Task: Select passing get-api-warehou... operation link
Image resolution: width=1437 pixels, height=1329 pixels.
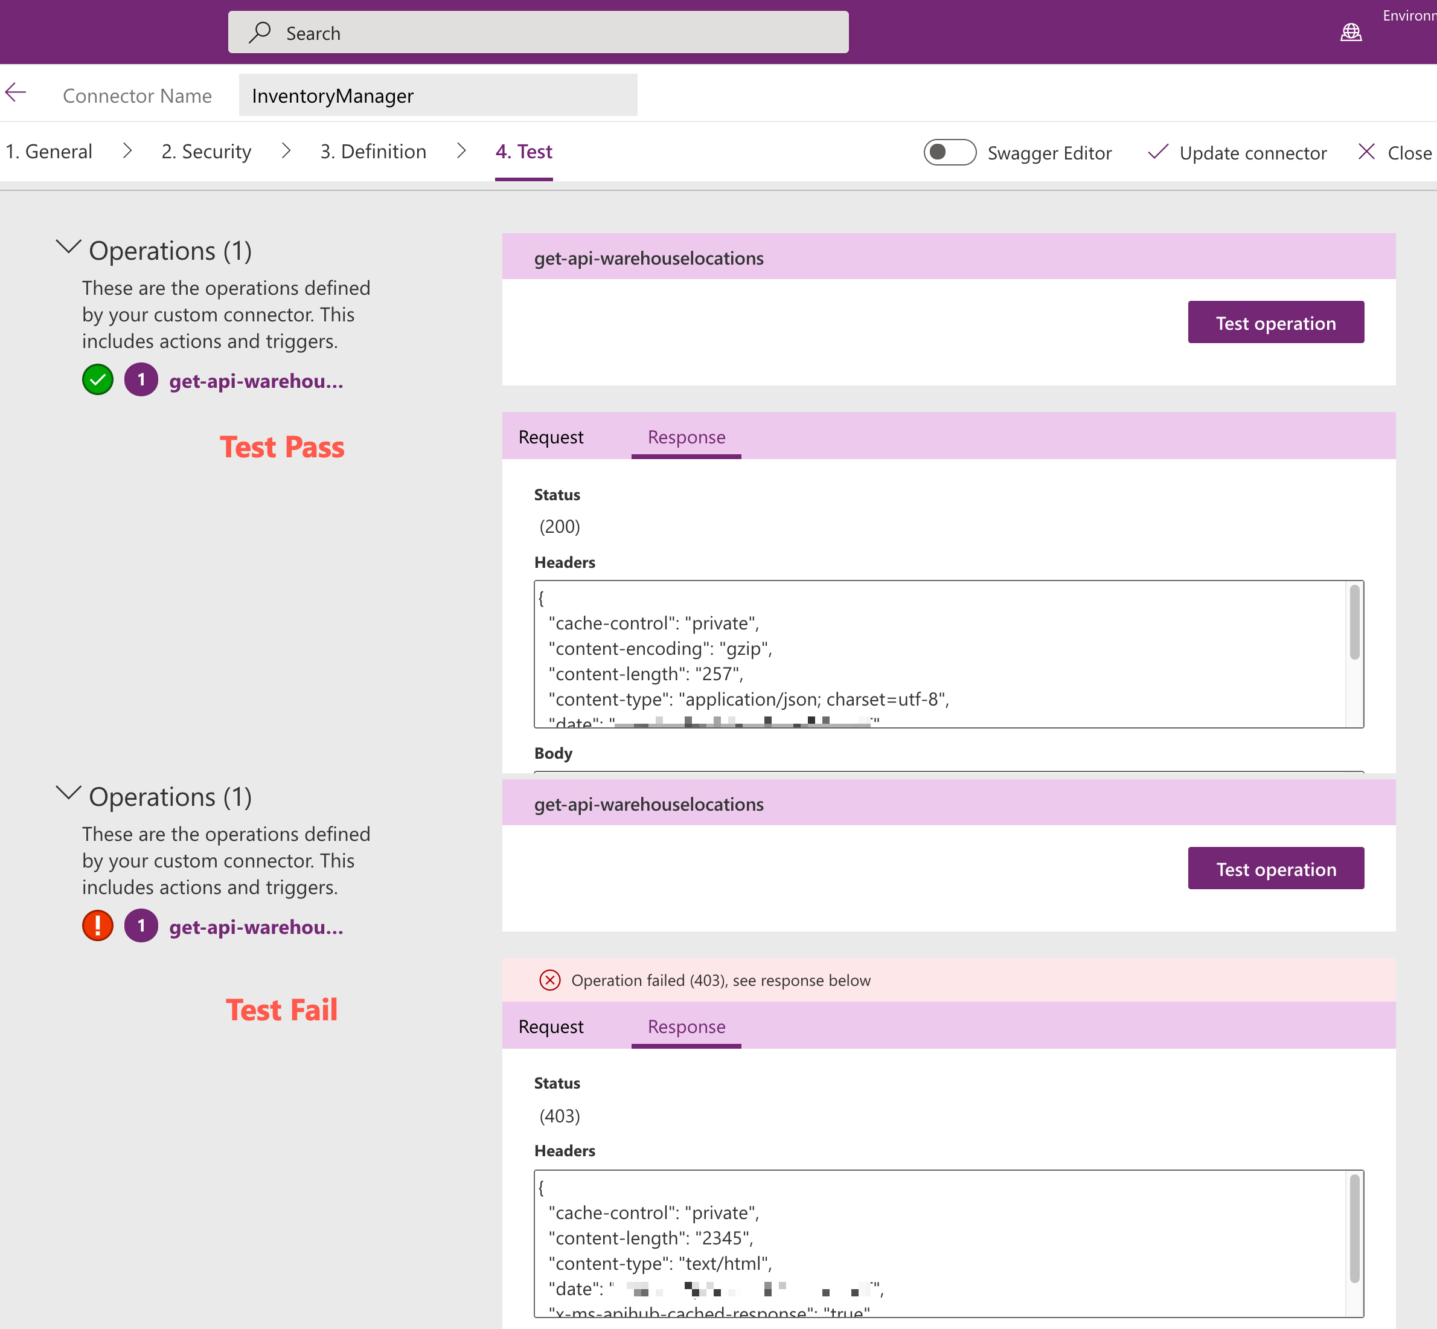Action: click(256, 381)
